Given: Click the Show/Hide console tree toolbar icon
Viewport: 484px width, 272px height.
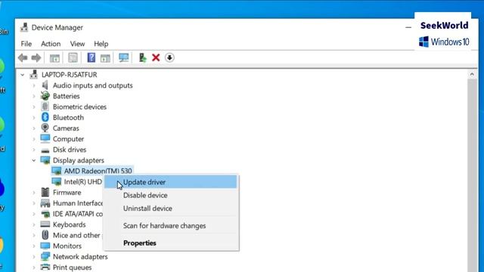Looking at the screenshot, I should point(54,57).
